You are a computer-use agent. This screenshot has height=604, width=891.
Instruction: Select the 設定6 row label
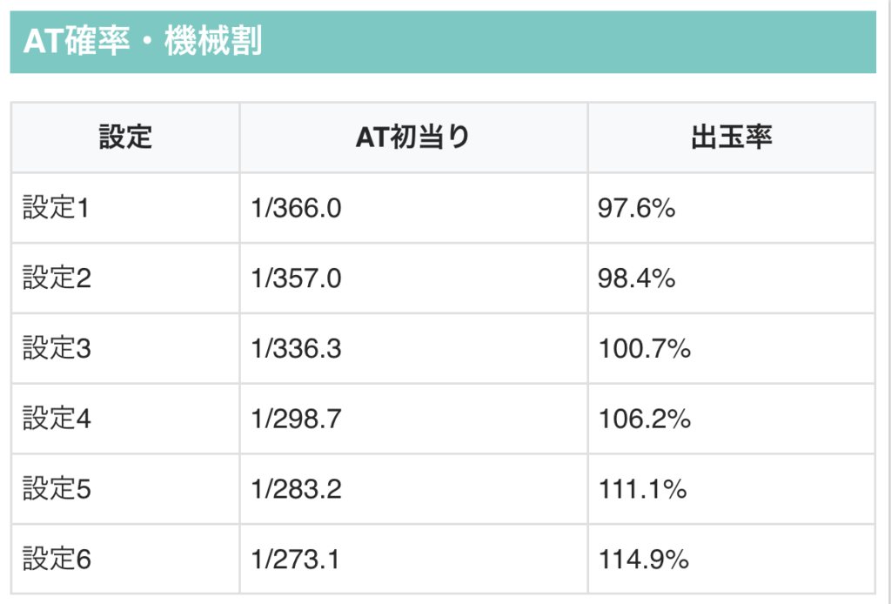point(57,560)
